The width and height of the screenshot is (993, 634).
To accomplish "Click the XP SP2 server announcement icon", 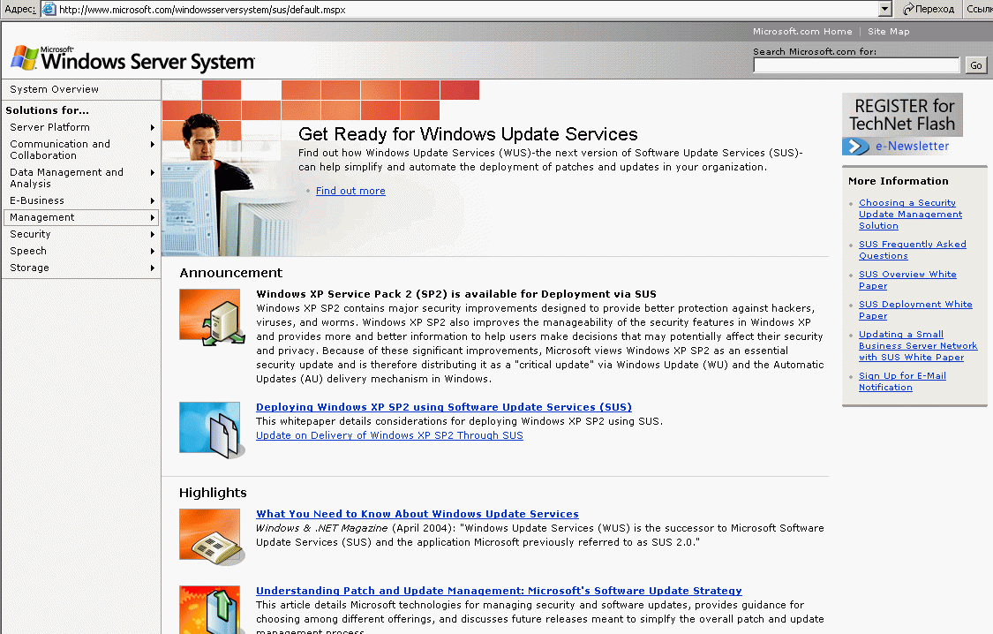I will [212, 317].
